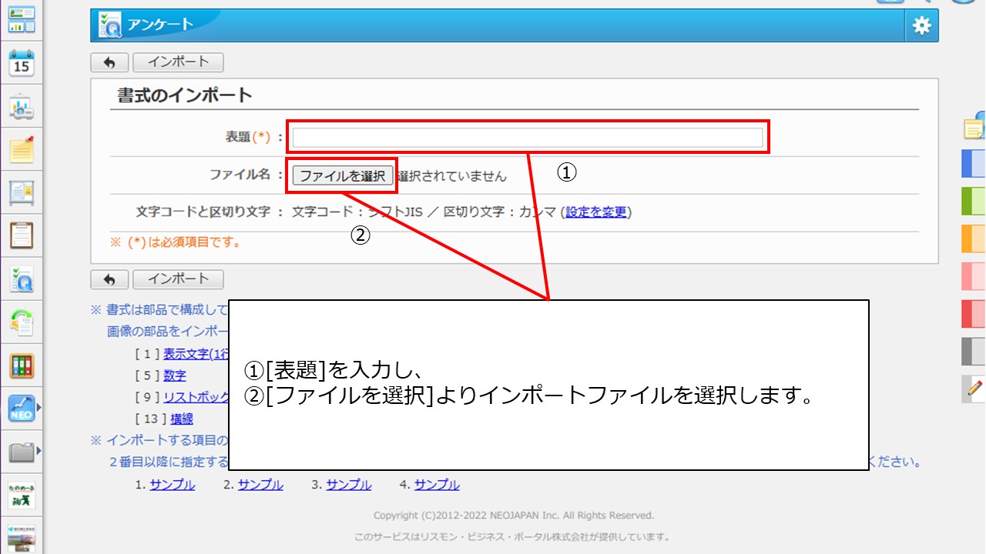Open the 設定を変更 link

point(596,212)
